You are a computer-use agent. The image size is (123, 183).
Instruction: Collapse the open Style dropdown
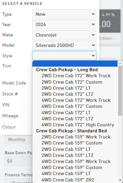(64, 55)
